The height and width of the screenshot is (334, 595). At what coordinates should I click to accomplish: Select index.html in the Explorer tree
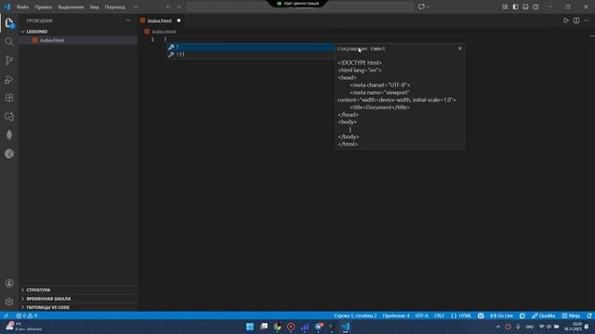click(78, 40)
